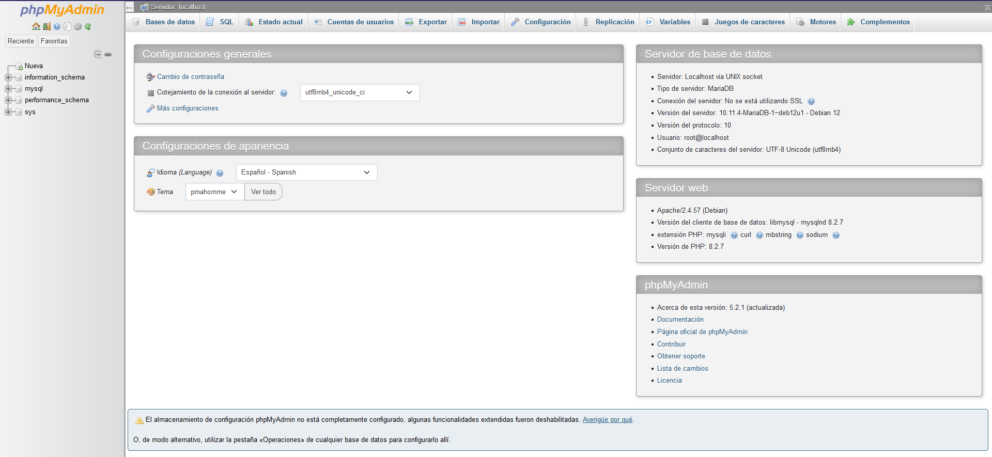
Task: Go to Cuentas de usuarios tab
Action: click(x=354, y=22)
